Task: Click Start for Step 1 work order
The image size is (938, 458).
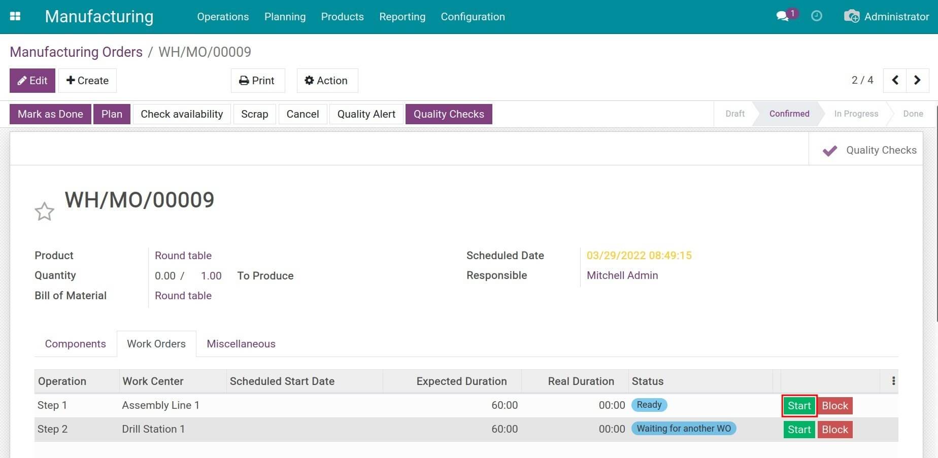Action: coord(799,406)
